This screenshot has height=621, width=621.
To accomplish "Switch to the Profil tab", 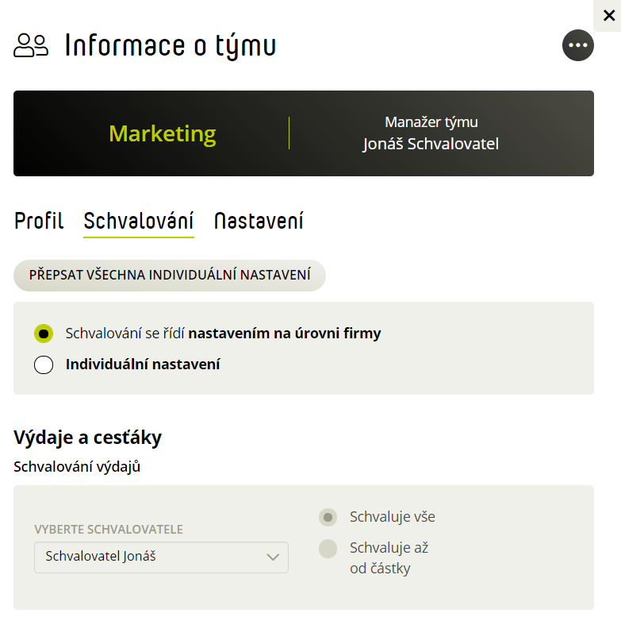I will (x=39, y=221).
